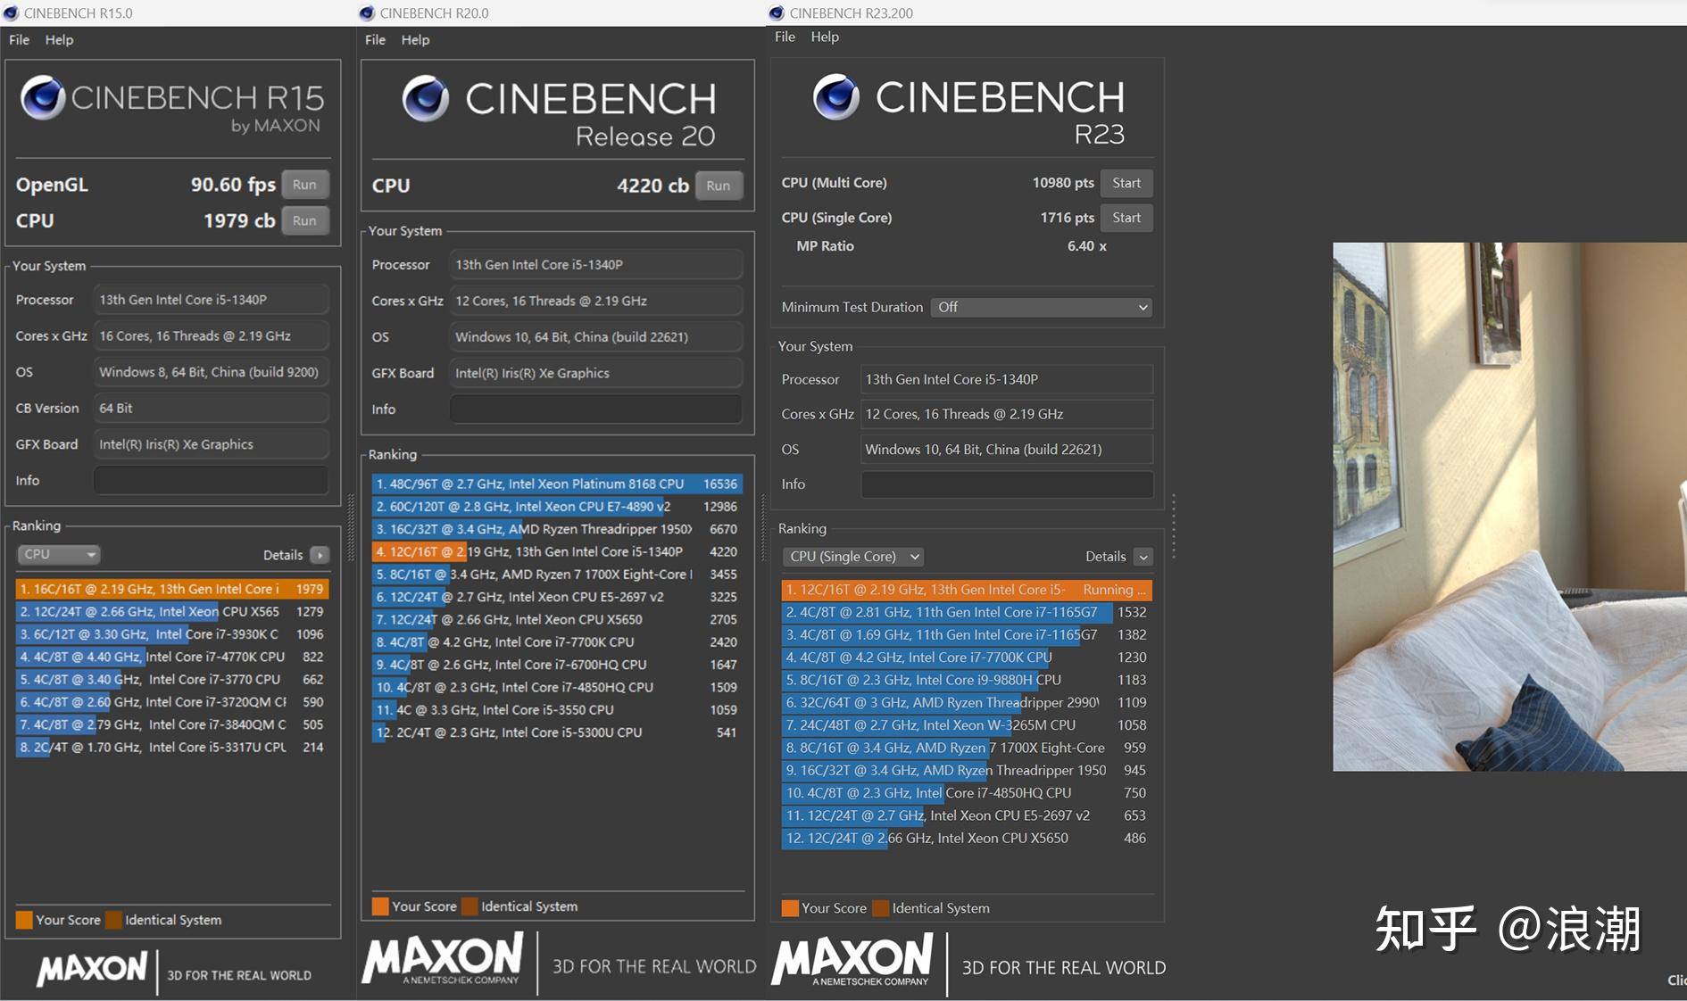This screenshot has width=1687, height=1001.
Task: Click the Identical System swatch in R20 legend
Action: pos(470,906)
